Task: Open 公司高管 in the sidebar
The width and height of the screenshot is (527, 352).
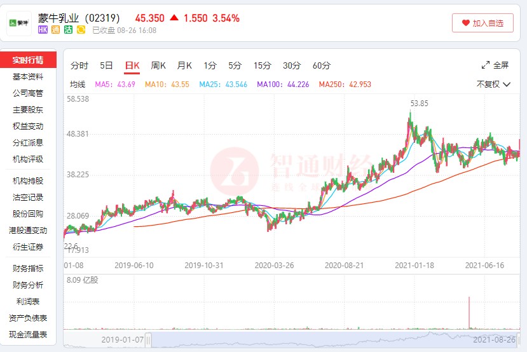Action: pyautogui.click(x=28, y=93)
